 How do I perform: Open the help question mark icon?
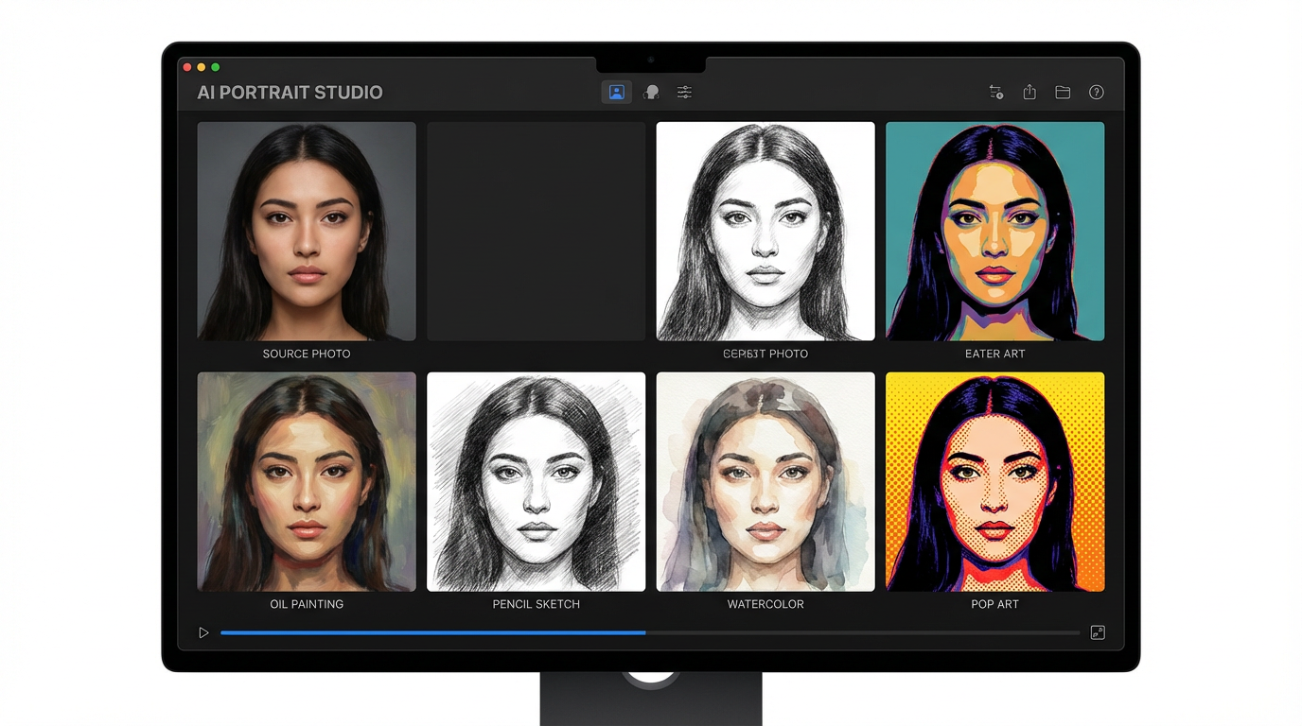tap(1096, 92)
